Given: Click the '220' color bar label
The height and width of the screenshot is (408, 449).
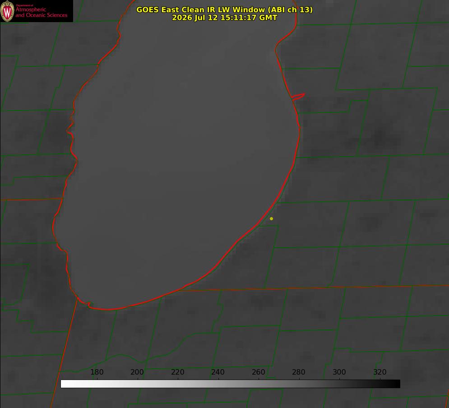Looking at the screenshot, I should [177, 372].
